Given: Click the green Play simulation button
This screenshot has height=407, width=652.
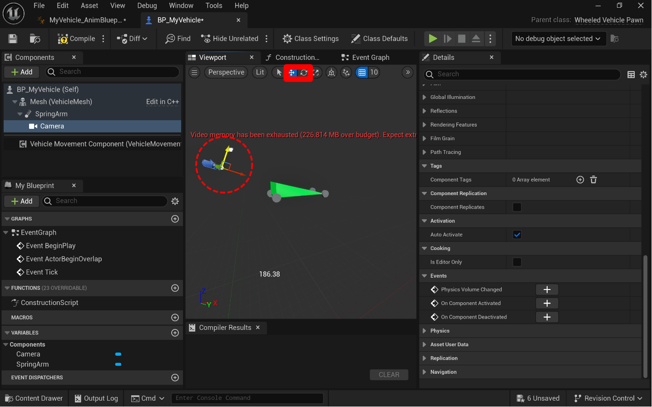Looking at the screenshot, I should (433, 39).
